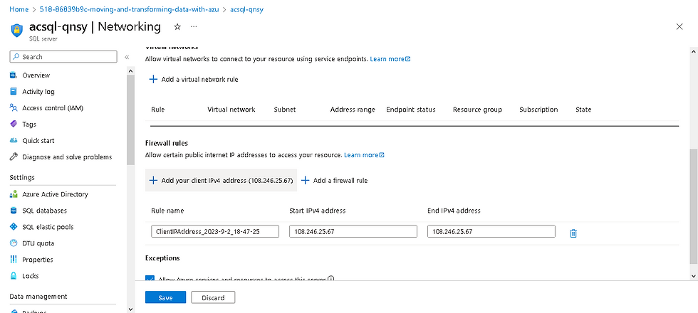698x313 pixels.
Task: Click the Start IPv4 address field
Action: click(x=353, y=231)
